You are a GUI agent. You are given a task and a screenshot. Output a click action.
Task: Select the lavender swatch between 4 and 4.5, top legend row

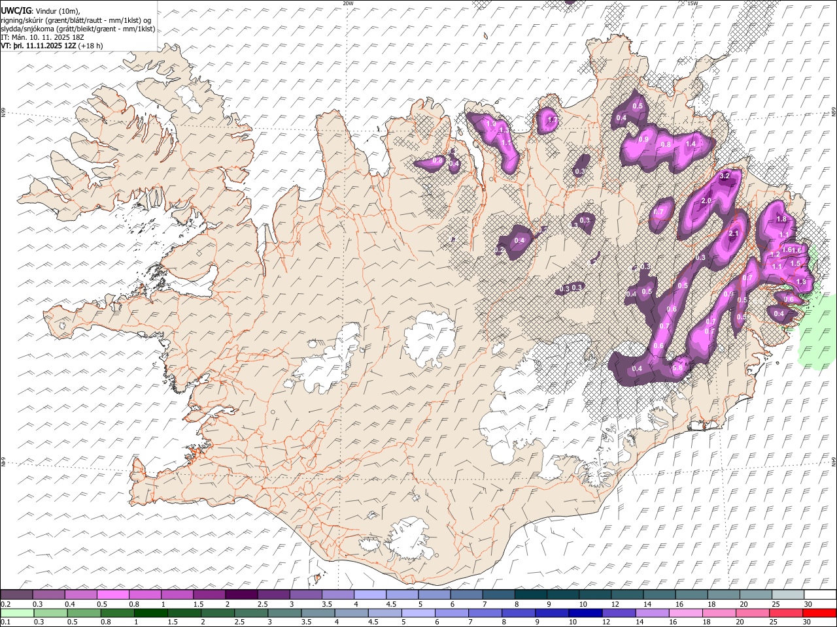370,594
